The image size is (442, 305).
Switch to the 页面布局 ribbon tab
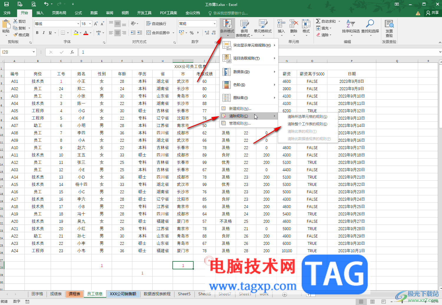(x=59, y=13)
